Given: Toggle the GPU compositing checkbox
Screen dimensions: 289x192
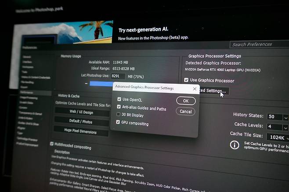Looking at the screenshot, I should (x=118, y=122).
